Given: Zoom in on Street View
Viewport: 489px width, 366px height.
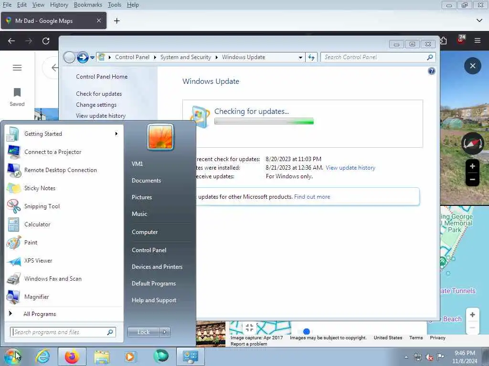Looking at the screenshot, I should (472, 166).
